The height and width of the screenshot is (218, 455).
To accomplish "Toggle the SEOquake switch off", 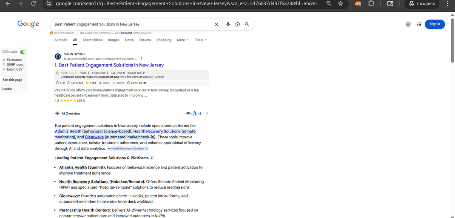I will click(x=23, y=52).
